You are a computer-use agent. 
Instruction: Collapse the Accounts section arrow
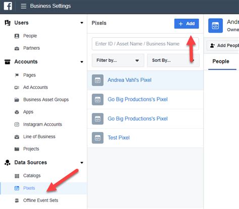[x=82, y=62]
